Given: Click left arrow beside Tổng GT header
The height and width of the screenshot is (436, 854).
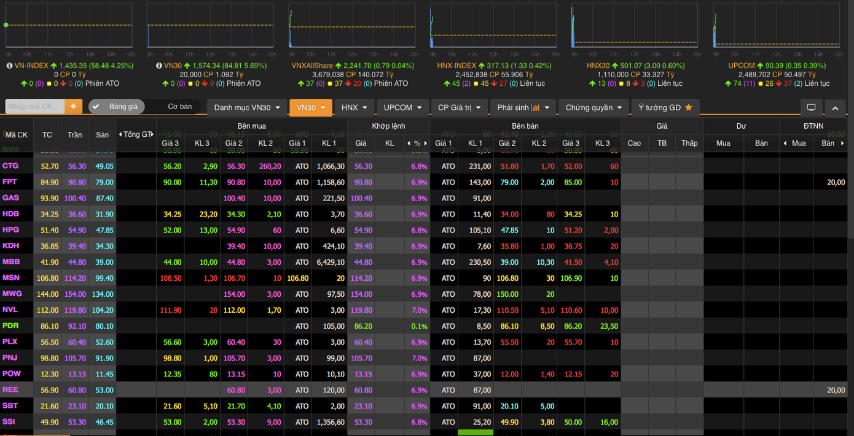Looking at the screenshot, I should coord(120,134).
